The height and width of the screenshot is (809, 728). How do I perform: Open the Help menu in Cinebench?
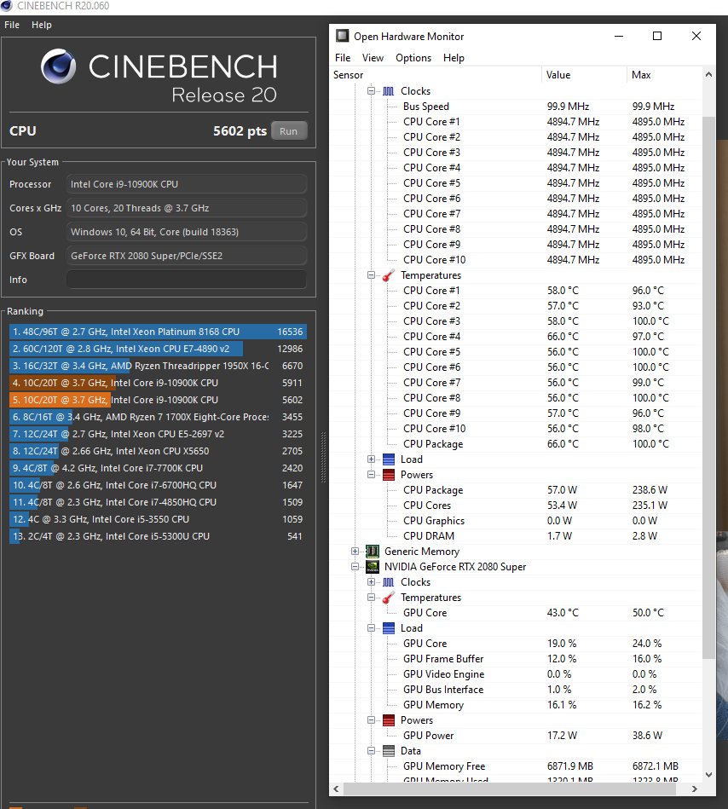[x=41, y=25]
